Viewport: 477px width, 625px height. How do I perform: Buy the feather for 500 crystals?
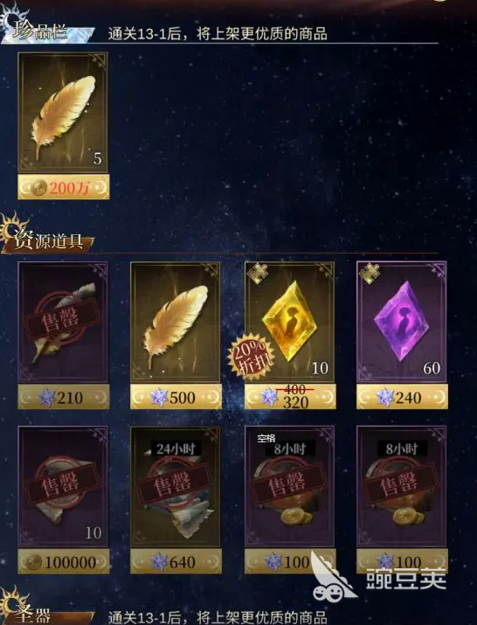(176, 397)
